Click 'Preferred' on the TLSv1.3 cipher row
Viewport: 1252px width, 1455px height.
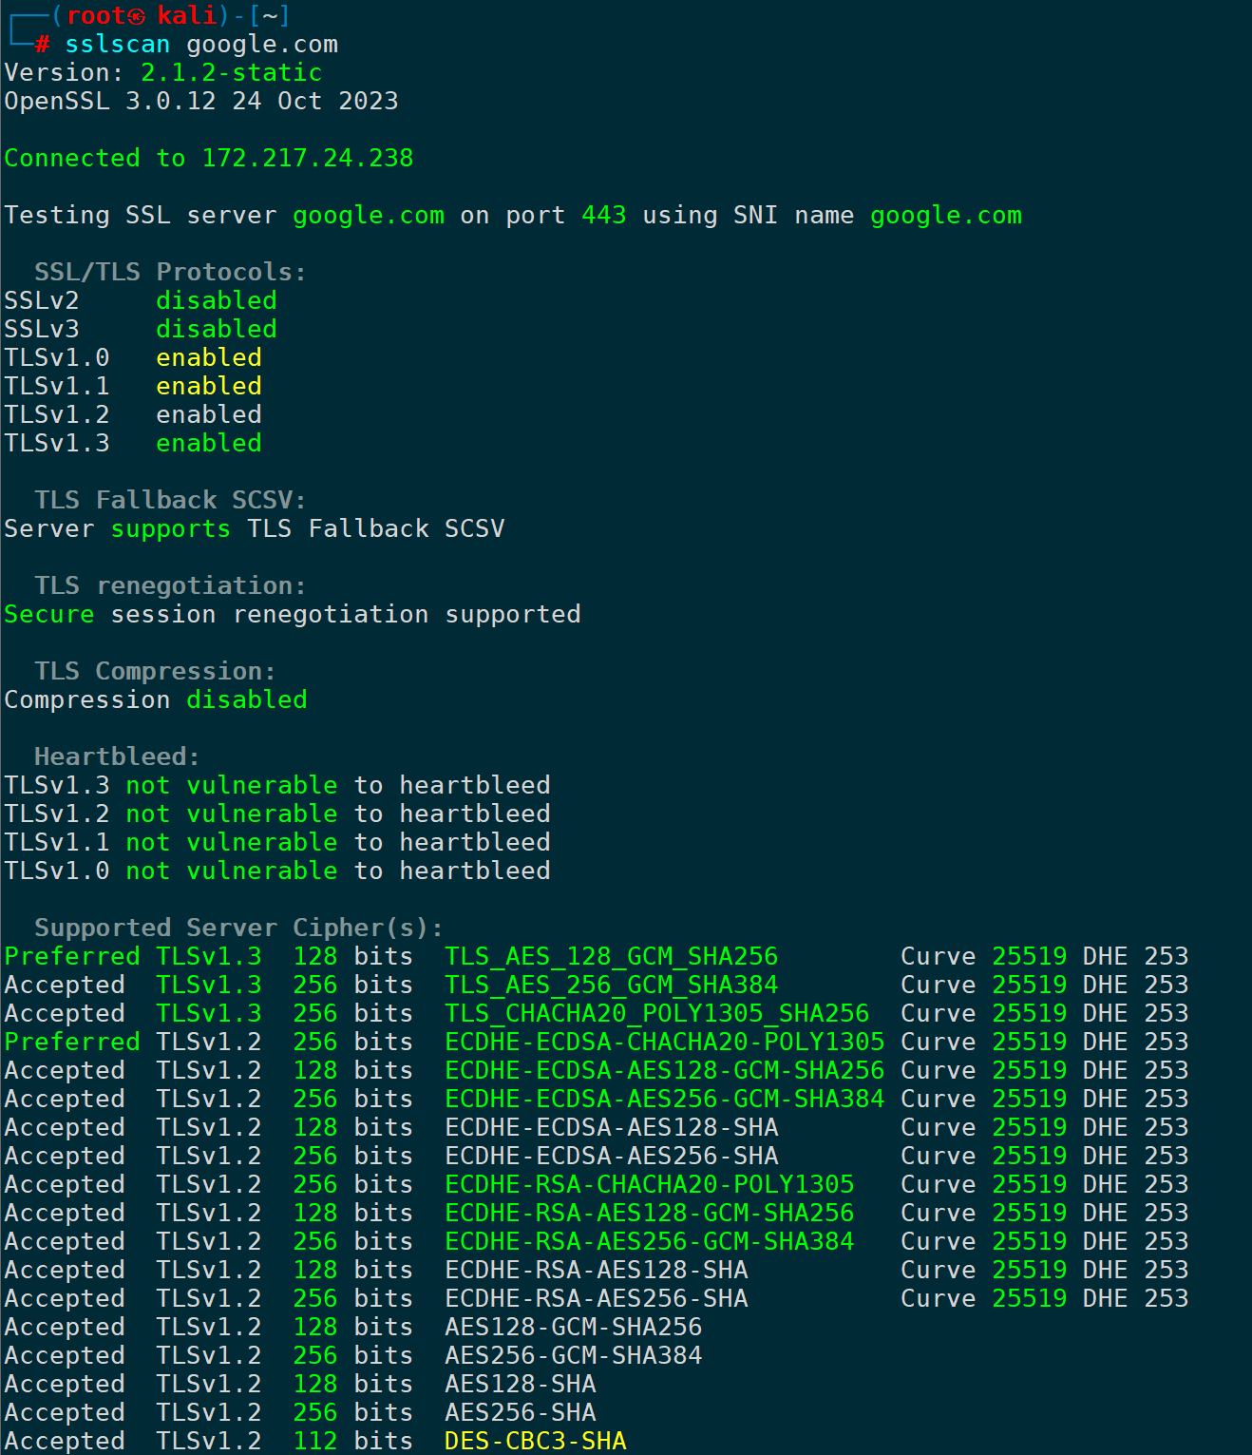coord(72,957)
